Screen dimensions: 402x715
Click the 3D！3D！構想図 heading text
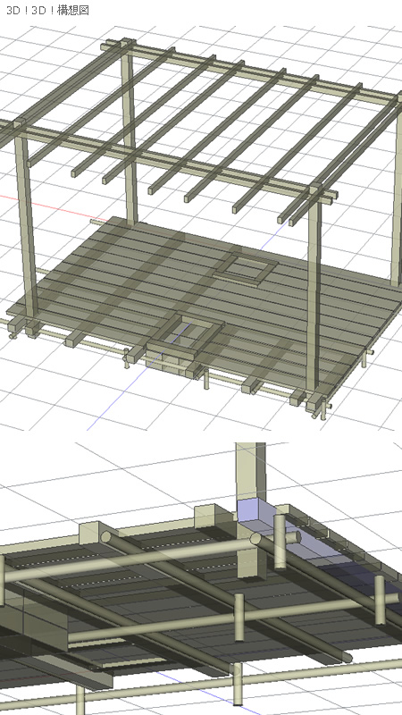[47, 10]
